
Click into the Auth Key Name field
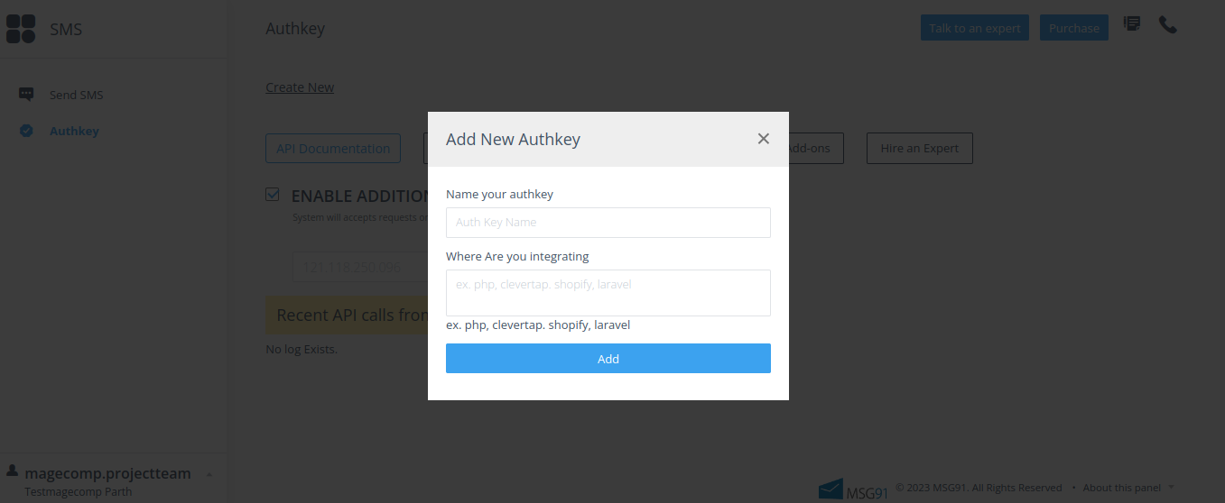click(x=608, y=223)
